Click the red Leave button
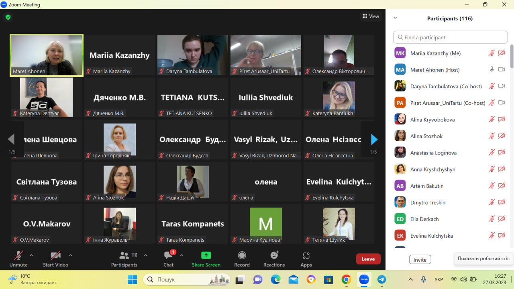Image resolution: width=514 pixels, height=289 pixels. pyautogui.click(x=368, y=259)
